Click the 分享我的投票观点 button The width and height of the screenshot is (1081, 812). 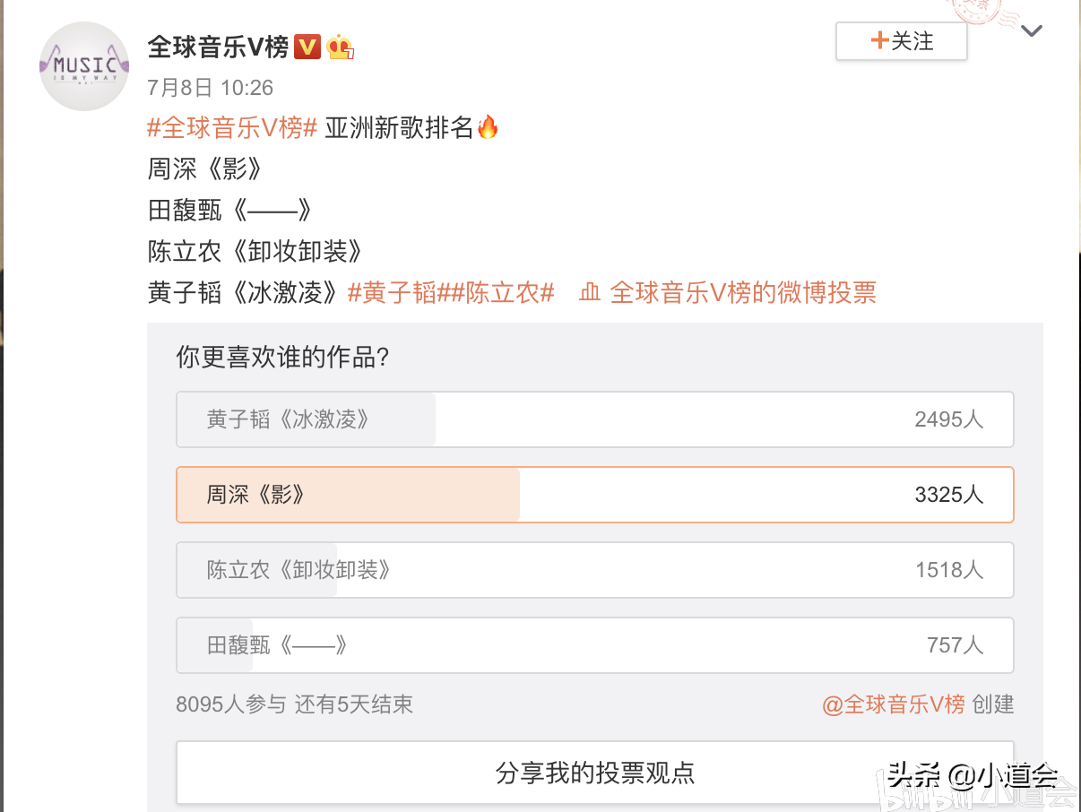pyautogui.click(x=594, y=773)
